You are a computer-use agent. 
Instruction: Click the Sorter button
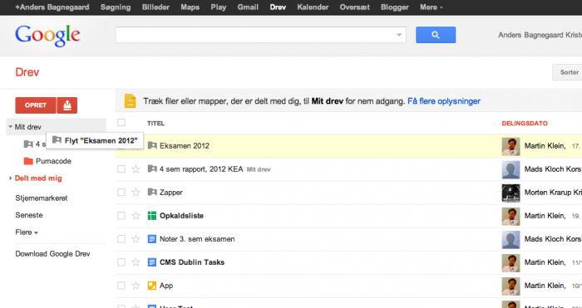coord(568,72)
